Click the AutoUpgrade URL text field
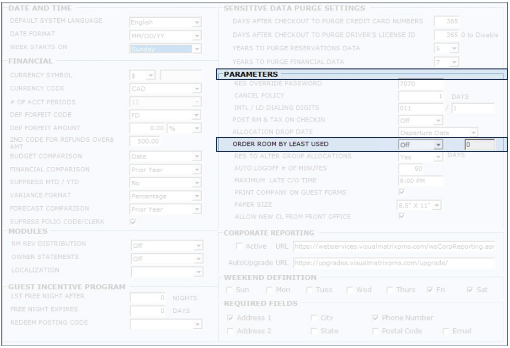 393,263
